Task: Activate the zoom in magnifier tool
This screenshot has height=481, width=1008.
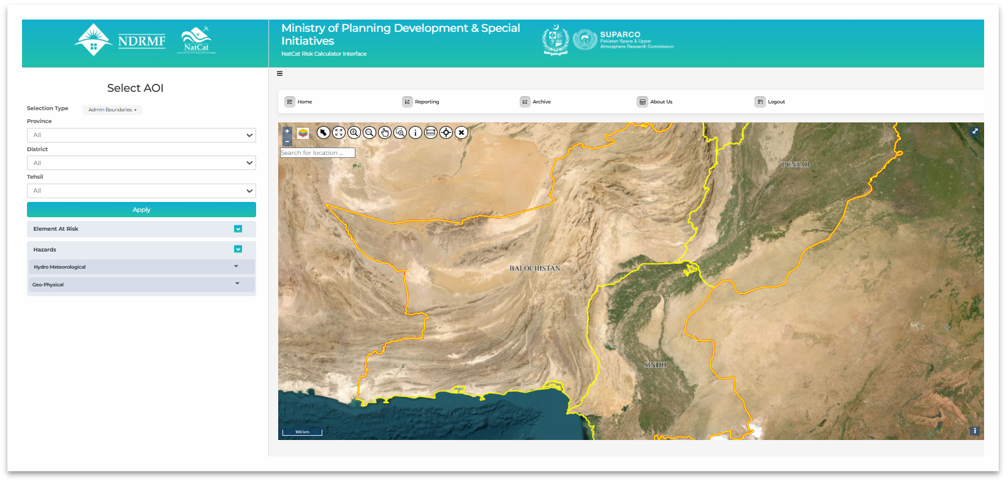Action: (354, 133)
